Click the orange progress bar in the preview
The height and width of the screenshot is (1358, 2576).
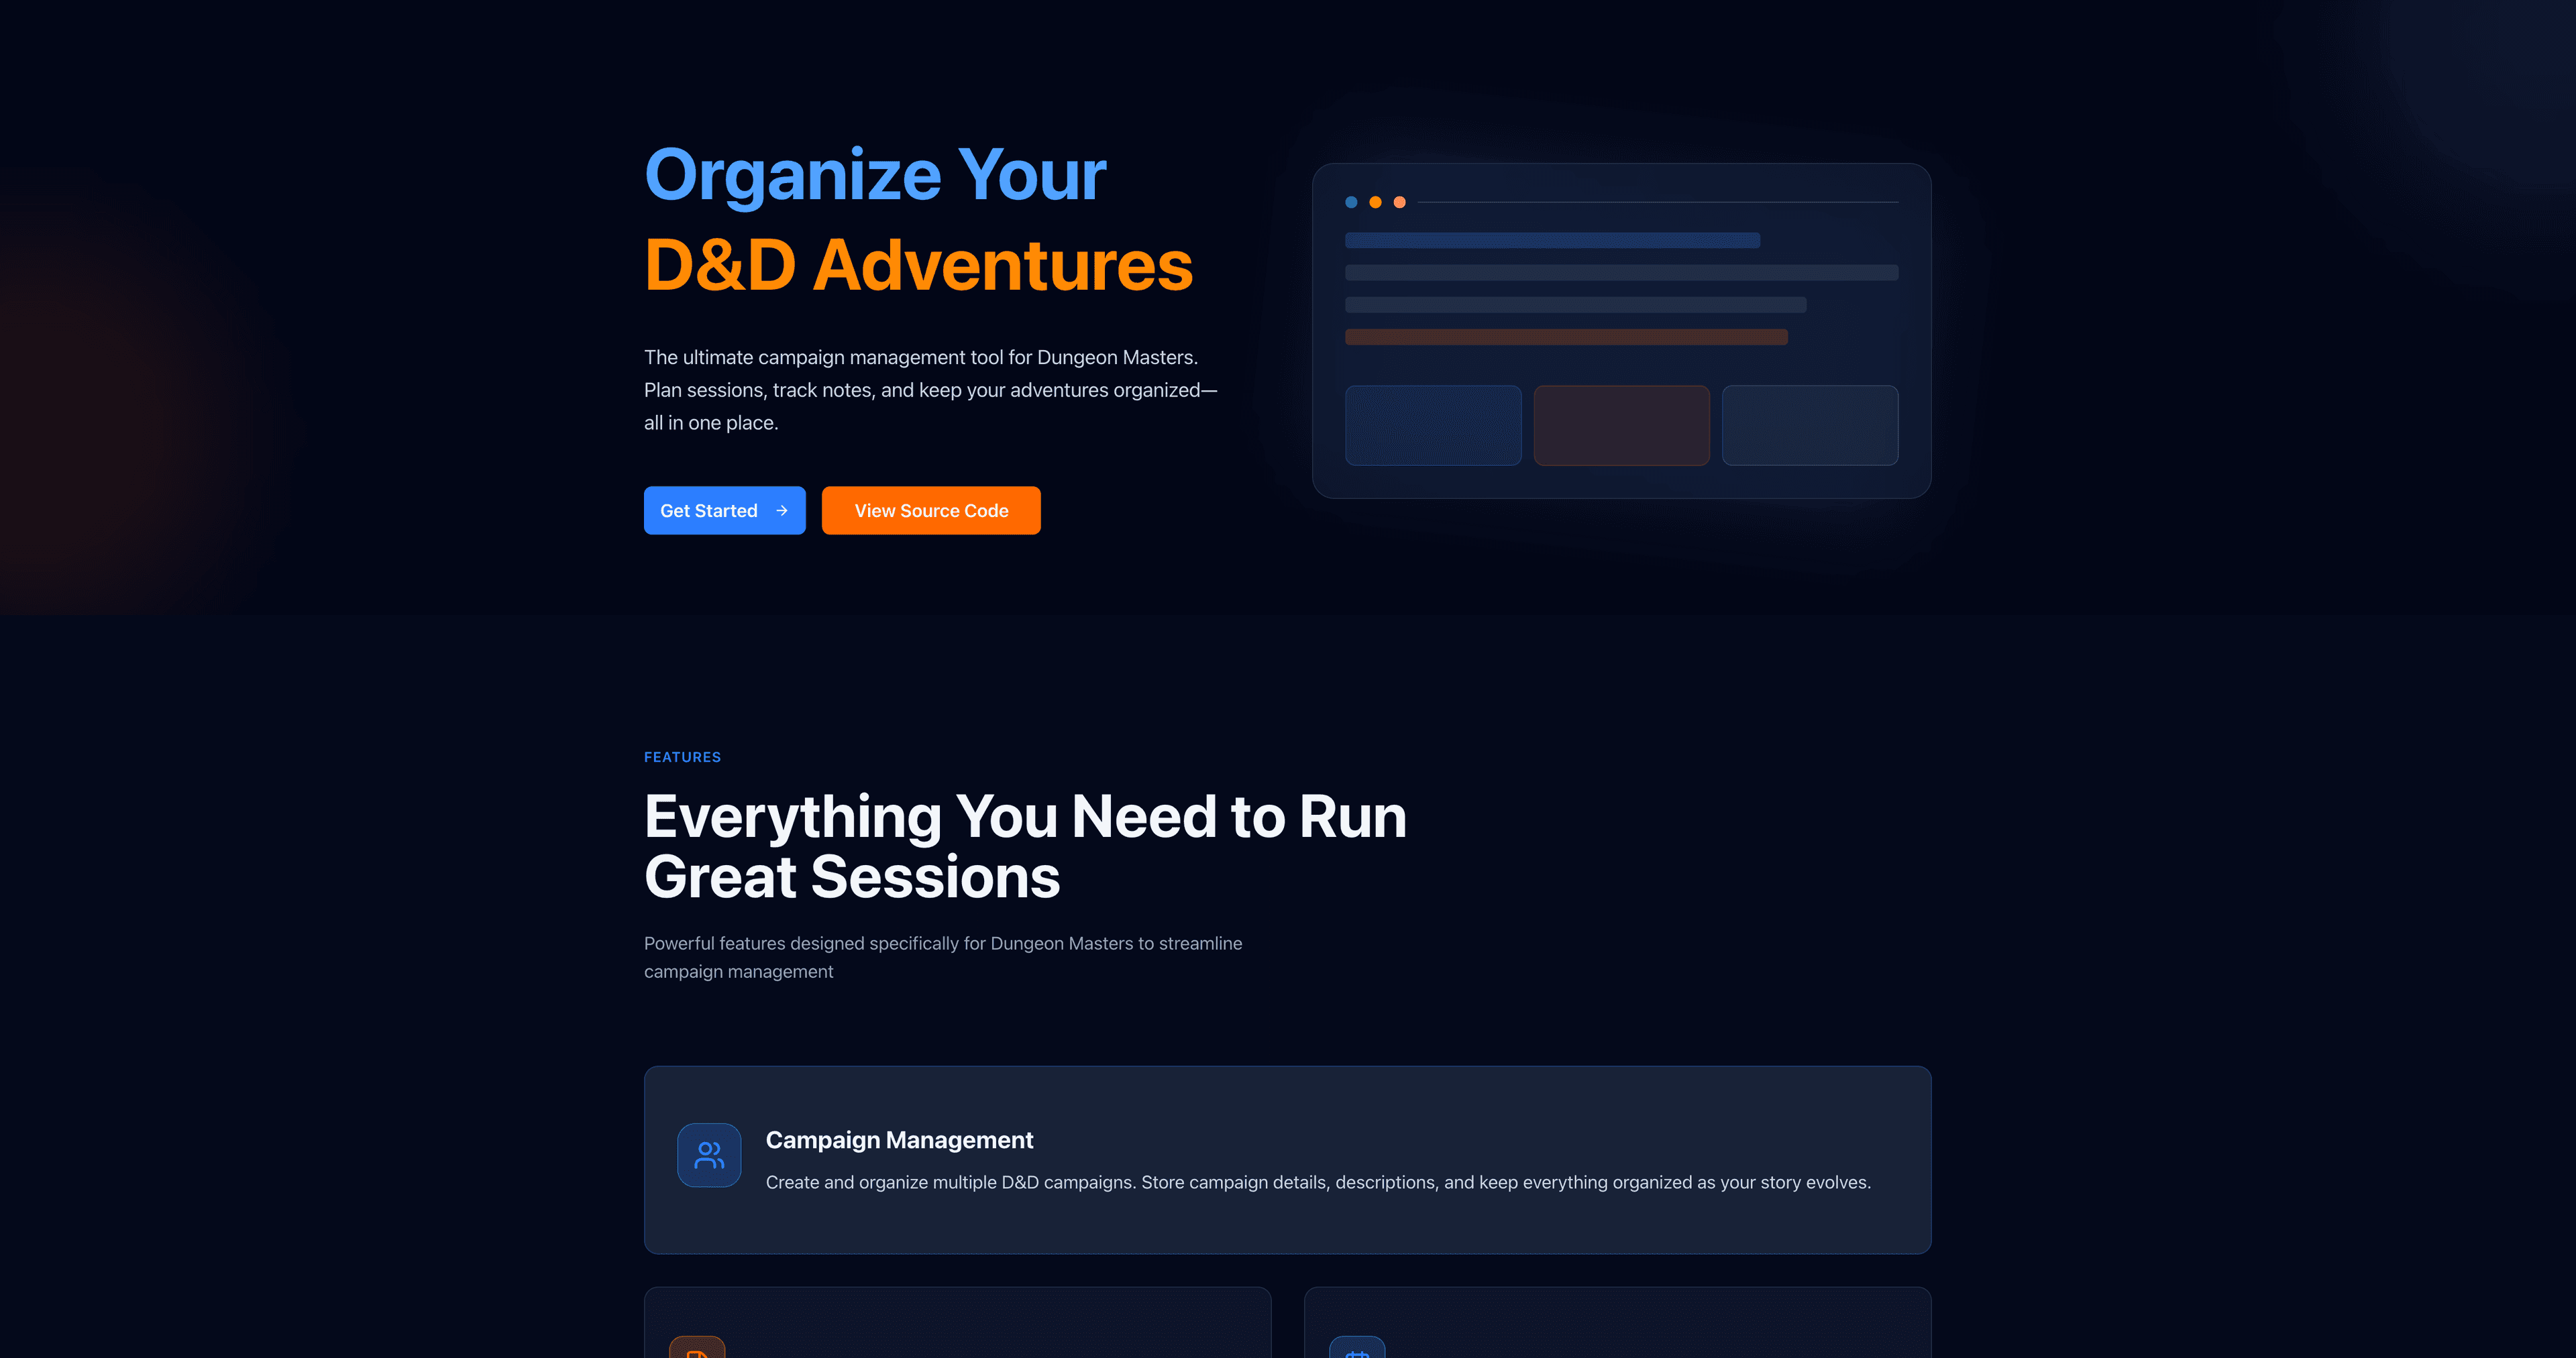pos(1566,337)
